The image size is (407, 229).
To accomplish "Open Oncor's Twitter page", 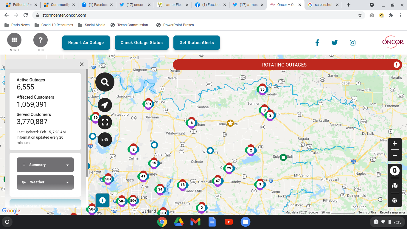I will pyautogui.click(x=335, y=43).
